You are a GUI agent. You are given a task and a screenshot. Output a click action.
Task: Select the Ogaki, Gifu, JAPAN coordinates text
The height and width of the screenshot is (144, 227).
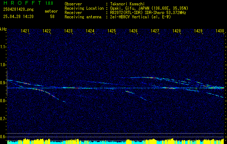pos(149,8)
